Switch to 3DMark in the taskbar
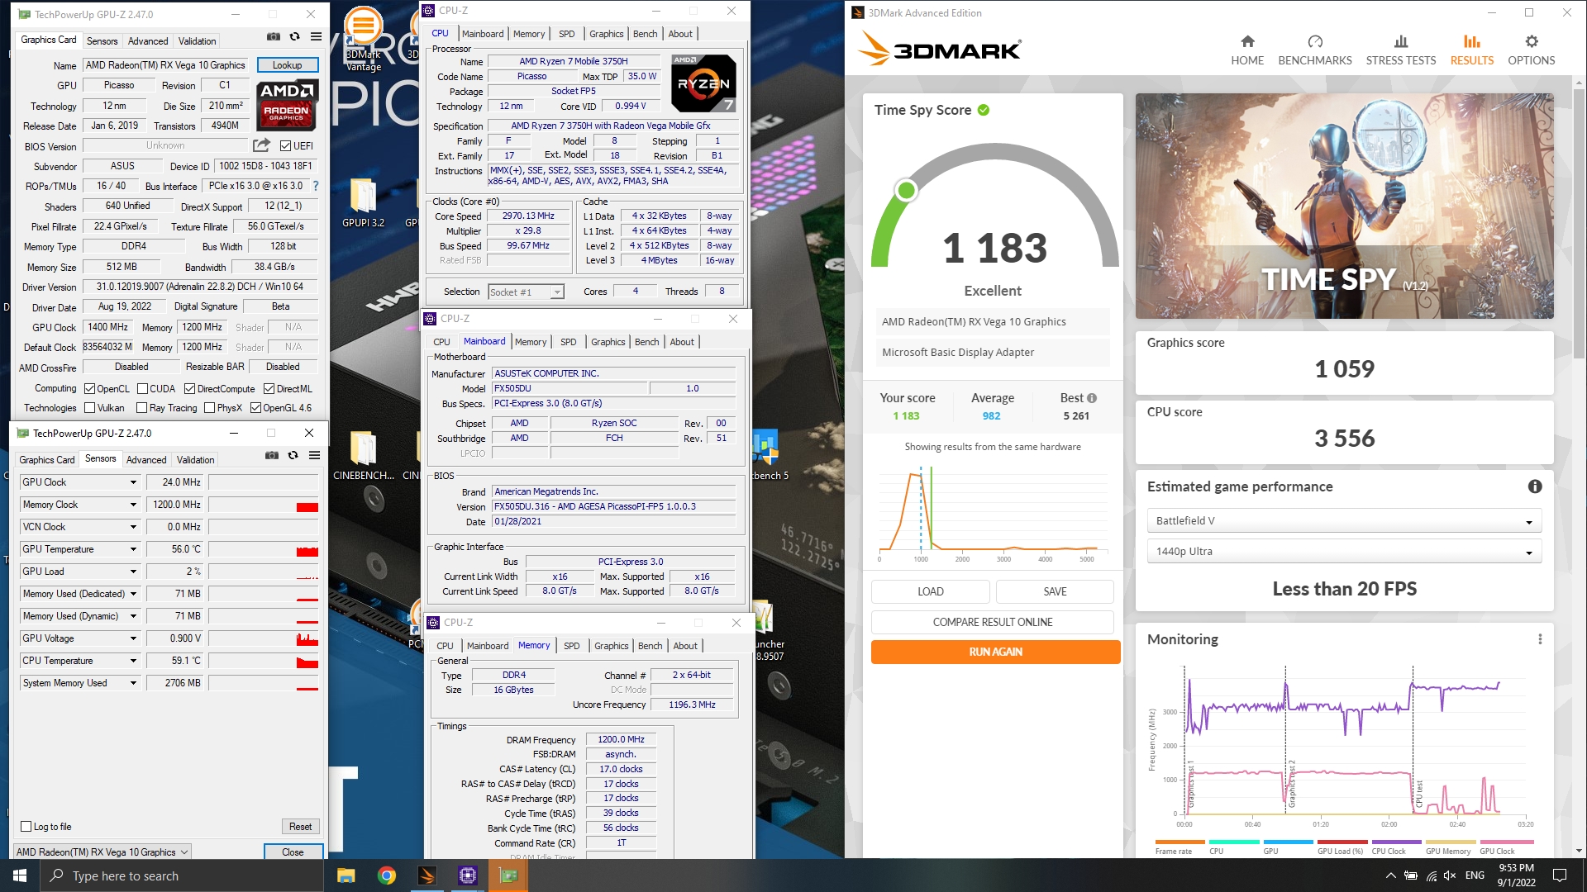This screenshot has width=1587, height=892. [427, 875]
